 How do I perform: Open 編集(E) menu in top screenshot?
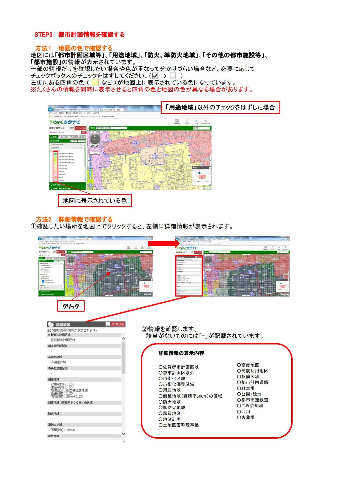point(61,113)
